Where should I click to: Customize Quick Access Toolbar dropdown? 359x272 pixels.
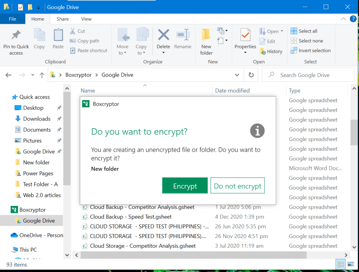click(38, 8)
